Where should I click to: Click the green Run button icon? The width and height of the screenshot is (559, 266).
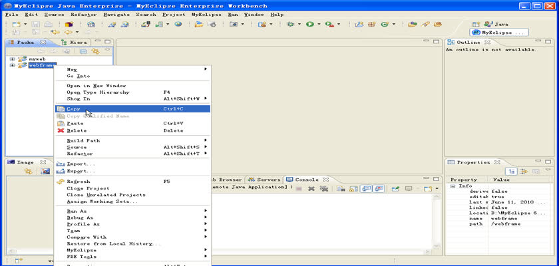click(310, 24)
